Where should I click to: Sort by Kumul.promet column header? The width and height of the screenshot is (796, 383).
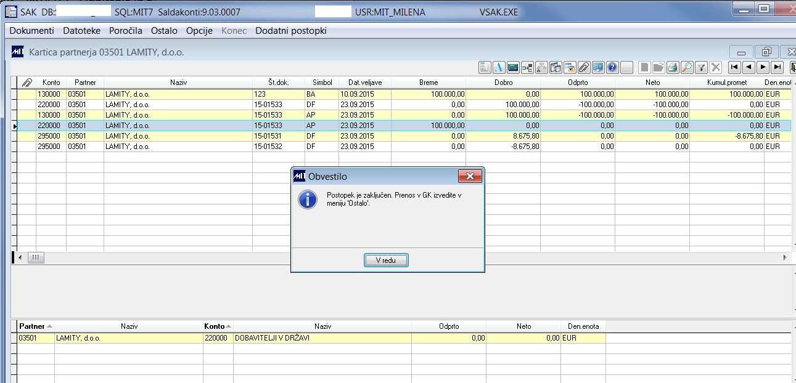(727, 83)
